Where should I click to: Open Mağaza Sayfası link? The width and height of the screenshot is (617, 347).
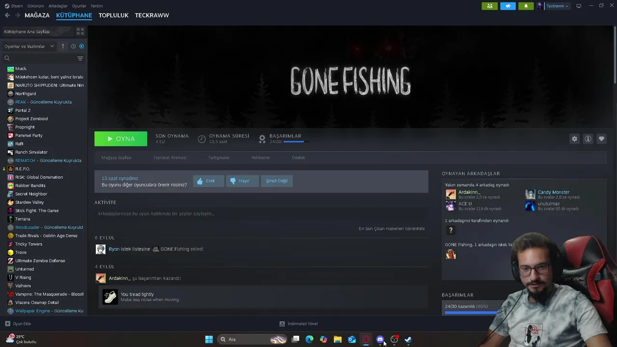pos(116,158)
